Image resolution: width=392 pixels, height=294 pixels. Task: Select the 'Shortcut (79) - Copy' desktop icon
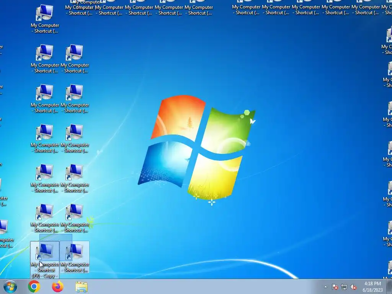click(45, 260)
